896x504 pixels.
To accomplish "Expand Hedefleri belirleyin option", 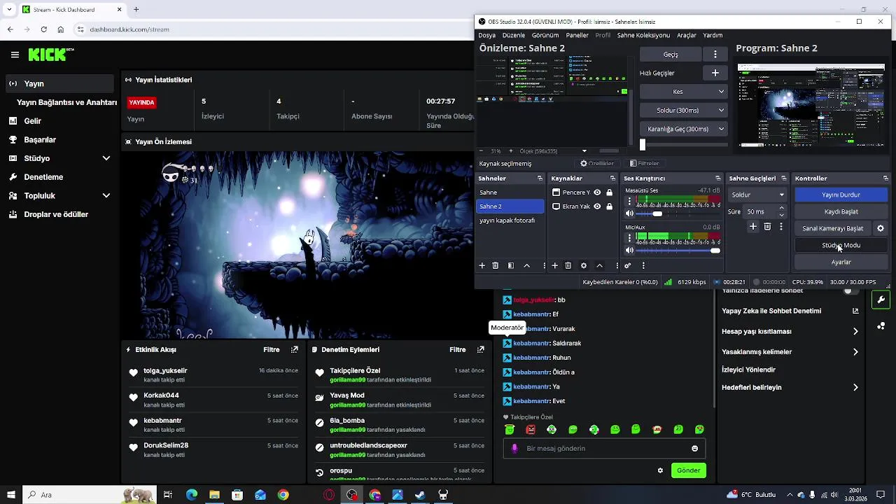I will pos(855,387).
